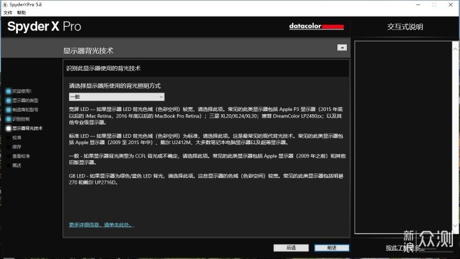Close the SpyderXPro window
Viewport: 460px width, 259px height.
click(x=450, y=4)
